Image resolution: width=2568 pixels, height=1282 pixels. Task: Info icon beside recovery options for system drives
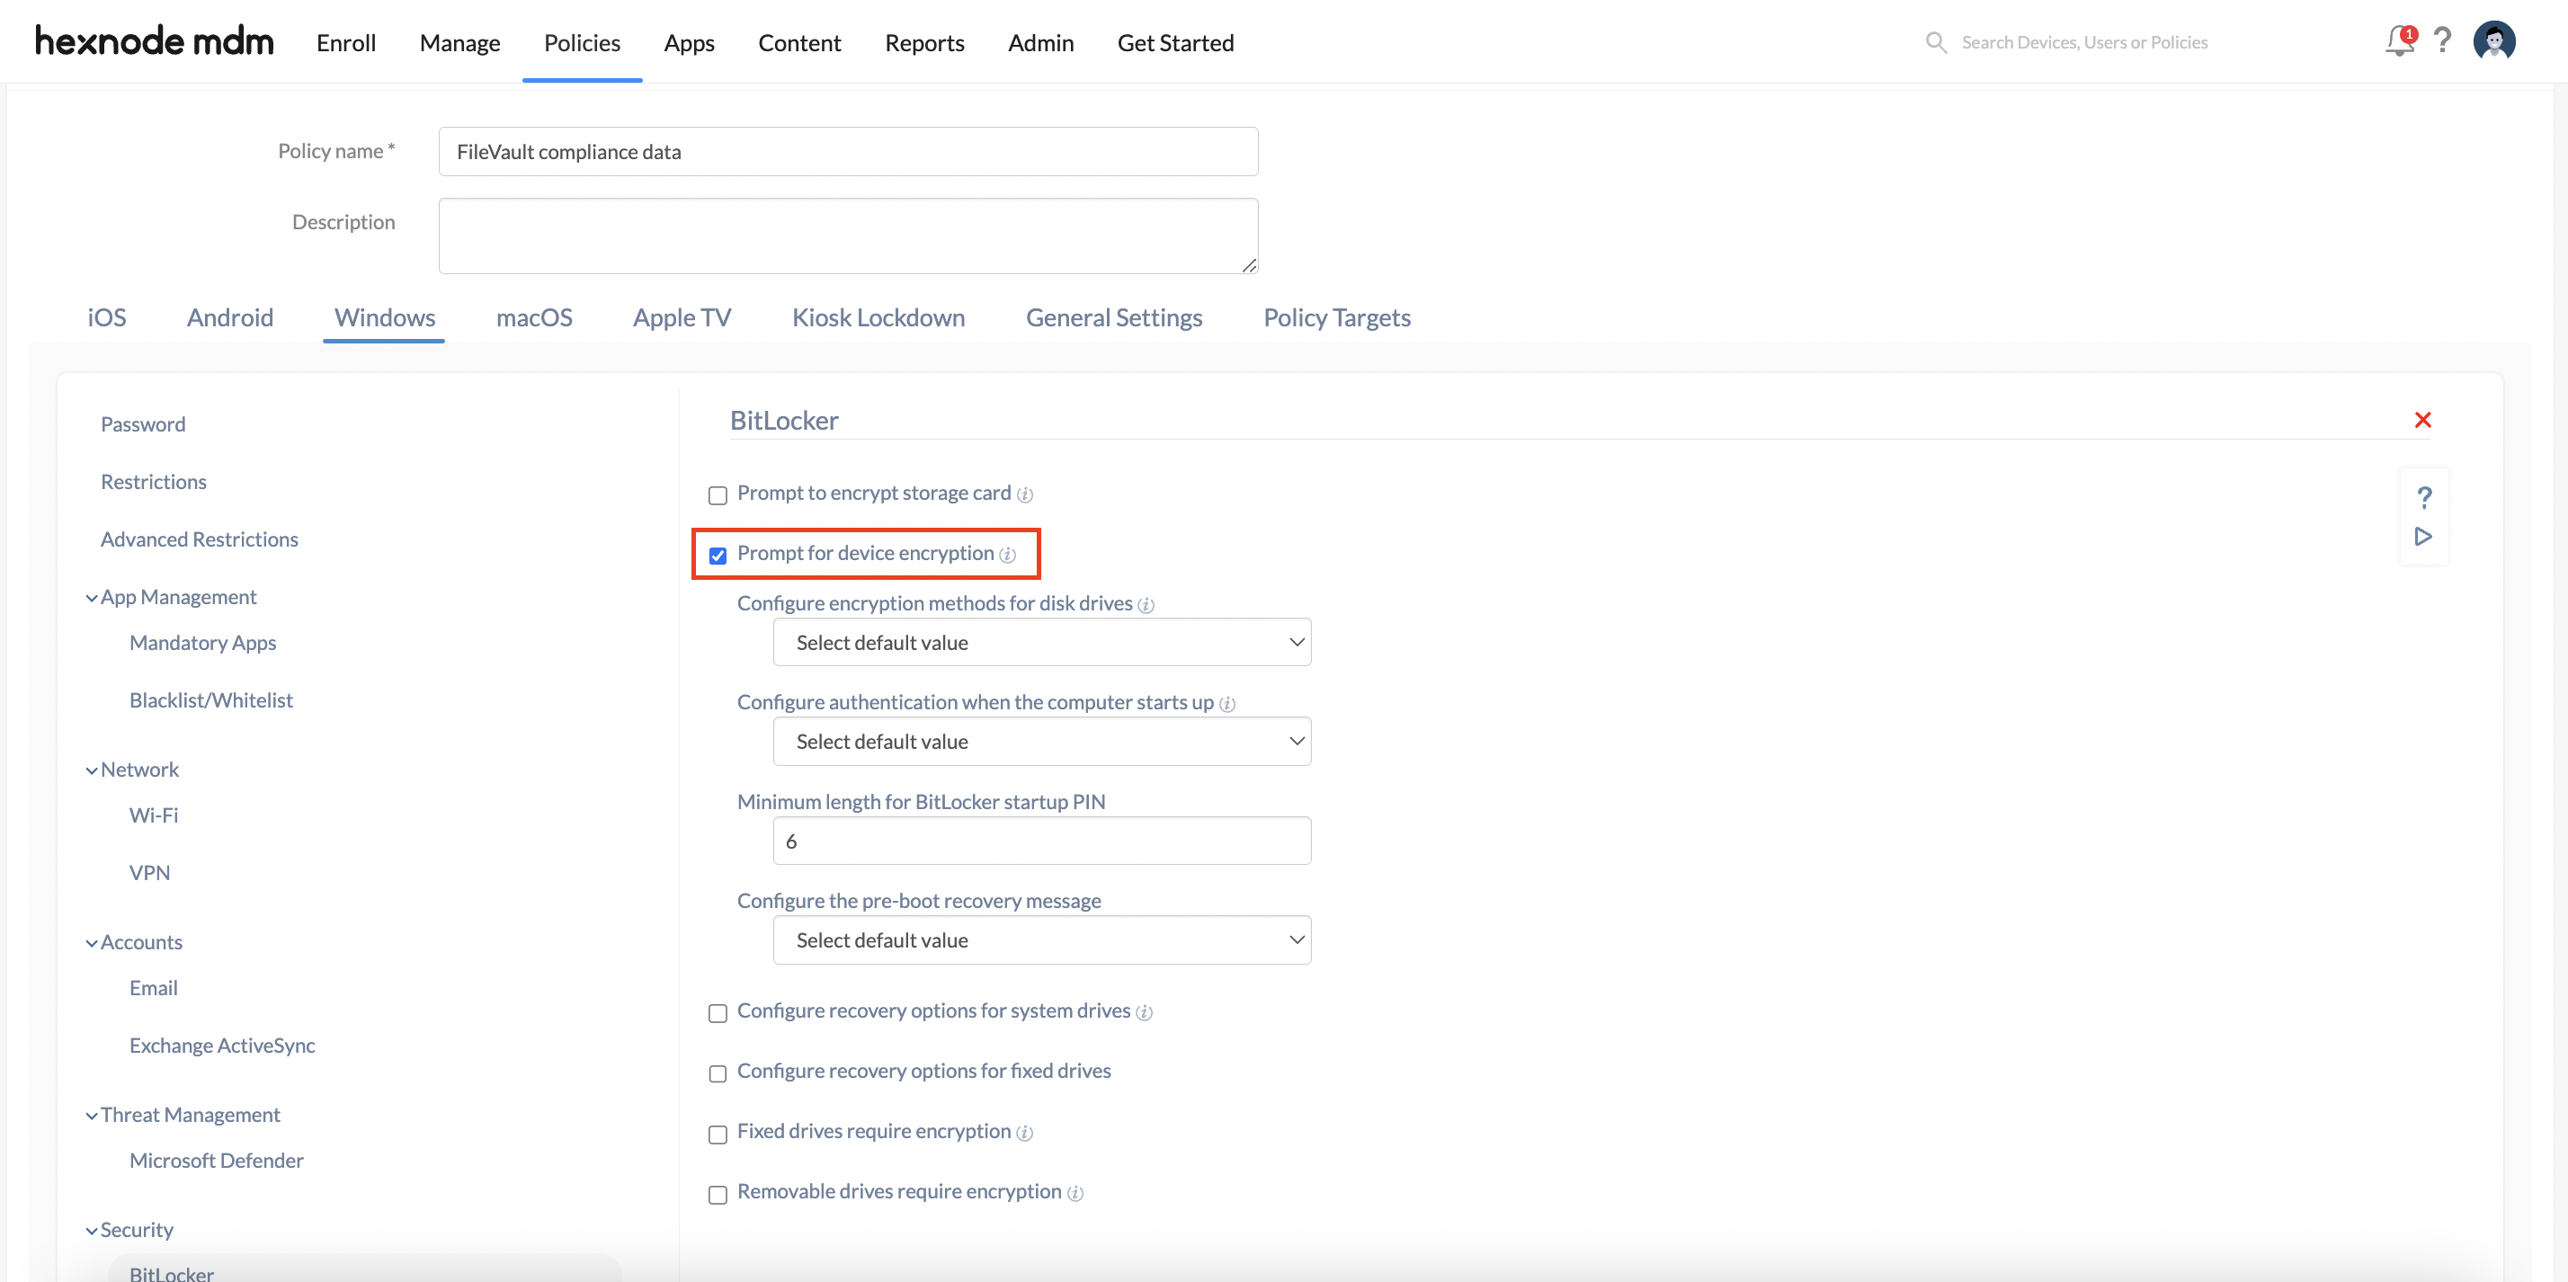[1145, 1013]
